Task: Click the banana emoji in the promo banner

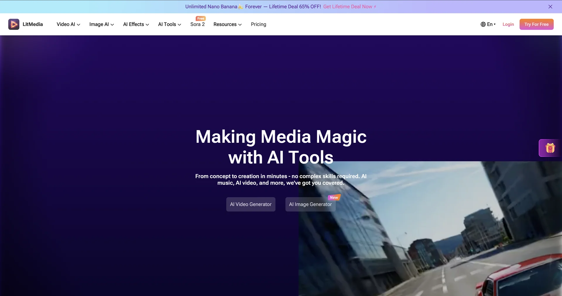Action: tap(241, 7)
